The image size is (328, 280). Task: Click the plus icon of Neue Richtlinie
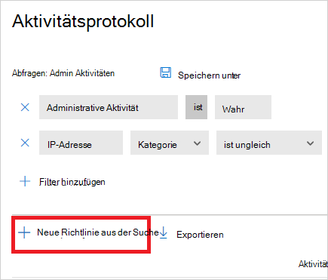[24, 232]
